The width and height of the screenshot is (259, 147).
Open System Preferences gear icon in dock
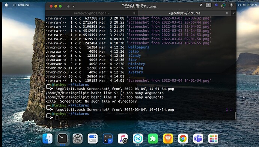point(77,138)
